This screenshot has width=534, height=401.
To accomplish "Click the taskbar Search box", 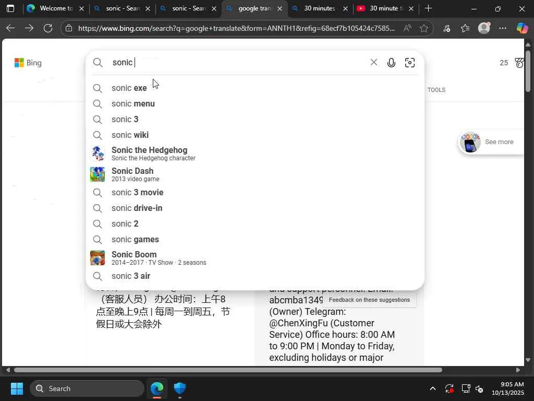I will click(x=87, y=388).
